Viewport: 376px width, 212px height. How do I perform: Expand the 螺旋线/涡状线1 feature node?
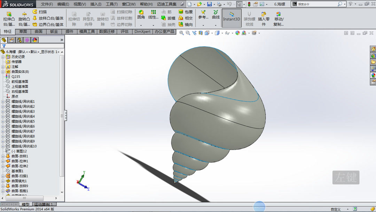click(x=3, y=101)
